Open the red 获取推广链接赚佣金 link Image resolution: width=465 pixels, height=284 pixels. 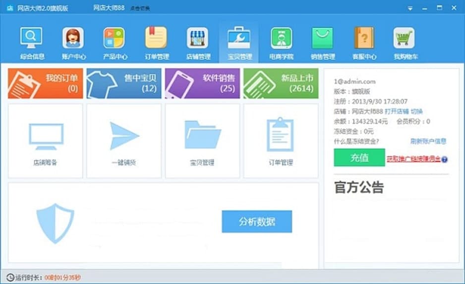(x=414, y=159)
